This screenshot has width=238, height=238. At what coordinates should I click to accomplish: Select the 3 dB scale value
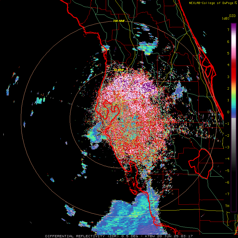(x=228, y=77)
